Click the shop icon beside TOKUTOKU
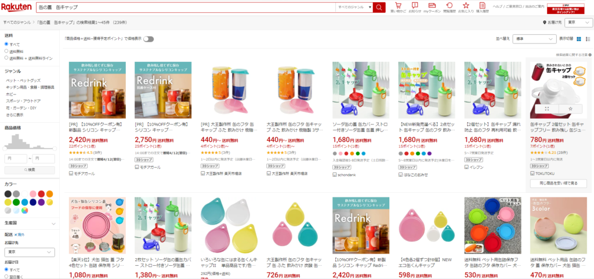Screen dimensions: 594x279 (x=533, y=173)
